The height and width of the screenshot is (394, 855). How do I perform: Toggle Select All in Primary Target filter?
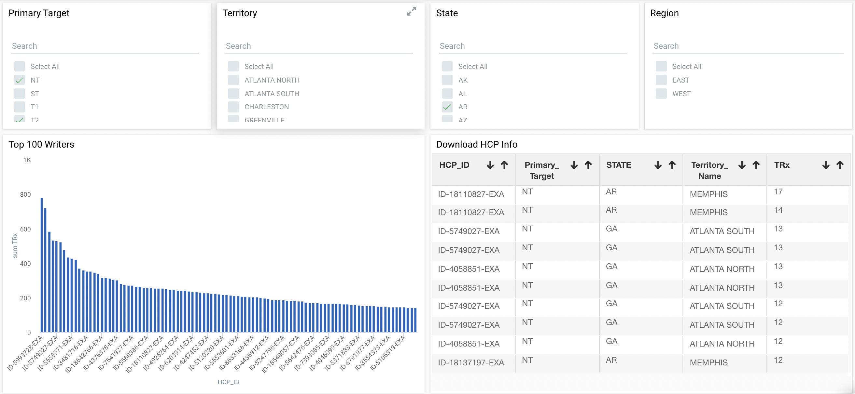pyautogui.click(x=20, y=66)
